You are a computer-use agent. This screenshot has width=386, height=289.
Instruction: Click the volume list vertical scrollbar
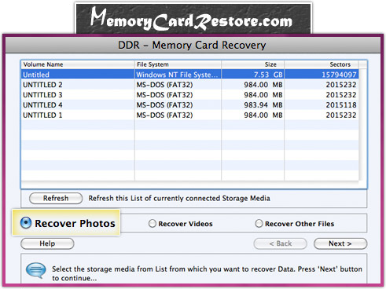point(362,124)
